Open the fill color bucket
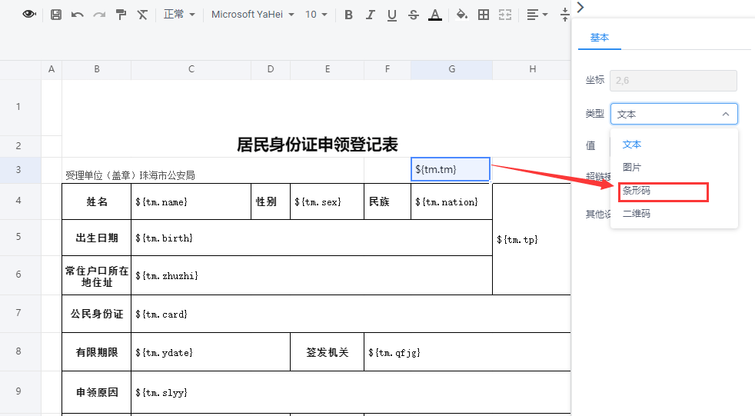The image size is (755, 416). 462,15
